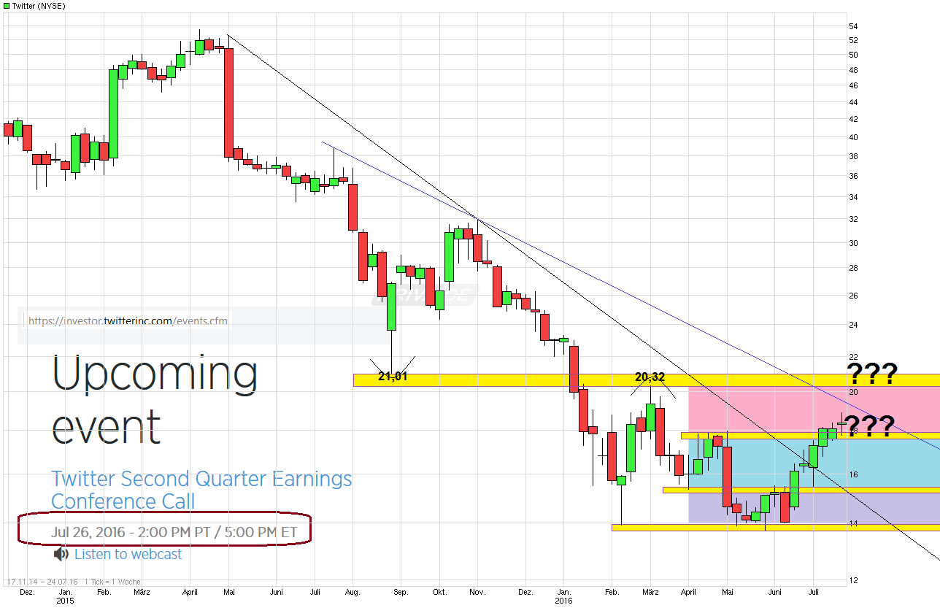This screenshot has height=616, width=940.
Task: Click the investor.twitterinc.com events URL
Action: point(128,320)
